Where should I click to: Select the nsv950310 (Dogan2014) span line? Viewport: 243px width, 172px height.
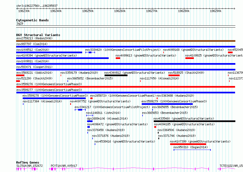tap(192, 150)
